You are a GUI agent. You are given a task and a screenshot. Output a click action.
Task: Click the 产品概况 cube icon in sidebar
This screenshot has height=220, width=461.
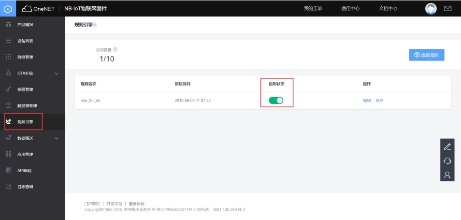[9, 24]
